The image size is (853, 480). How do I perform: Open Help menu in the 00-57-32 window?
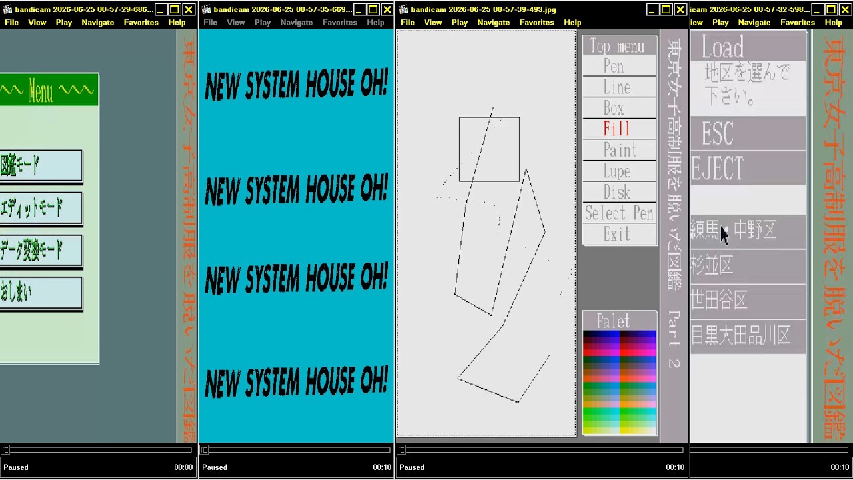click(x=834, y=22)
